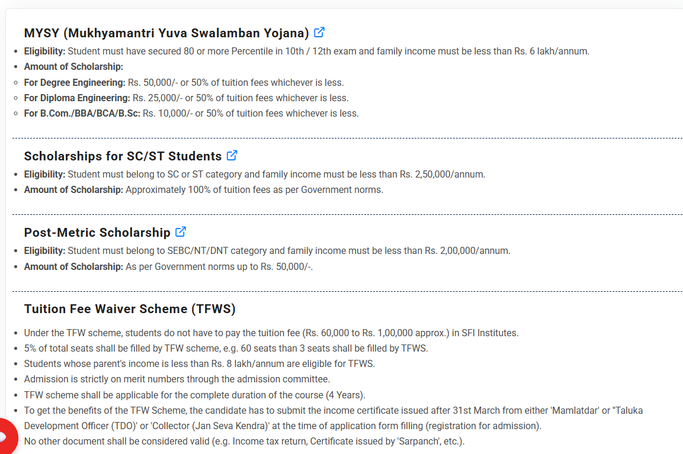Click the 'For Degree Engineering:' label
The width and height of the screenshot is (683, 454).
click(x=75, y=82)
